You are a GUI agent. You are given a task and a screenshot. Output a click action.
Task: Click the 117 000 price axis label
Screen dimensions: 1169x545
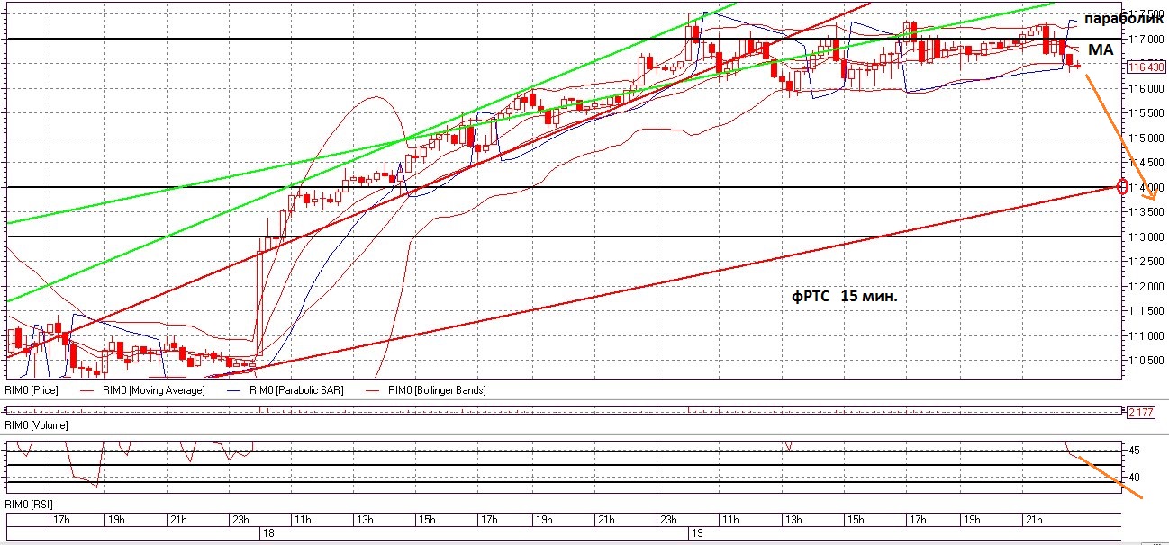(1146, 40)
